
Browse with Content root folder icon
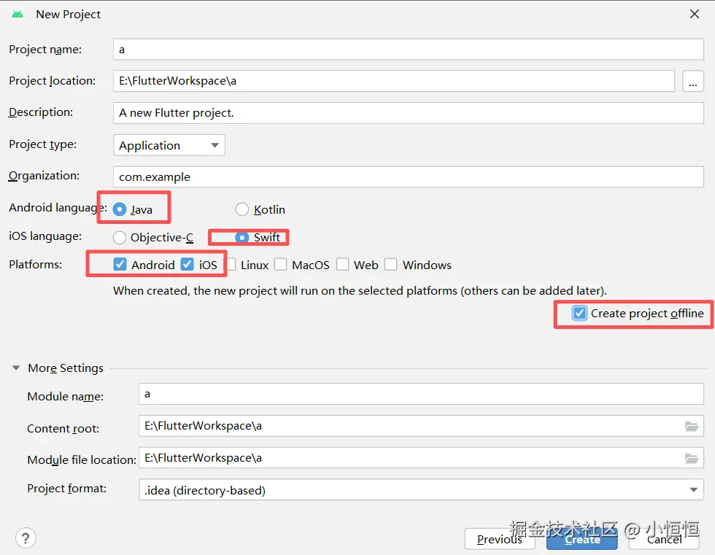pyautogui.click(x=692, y=427)
